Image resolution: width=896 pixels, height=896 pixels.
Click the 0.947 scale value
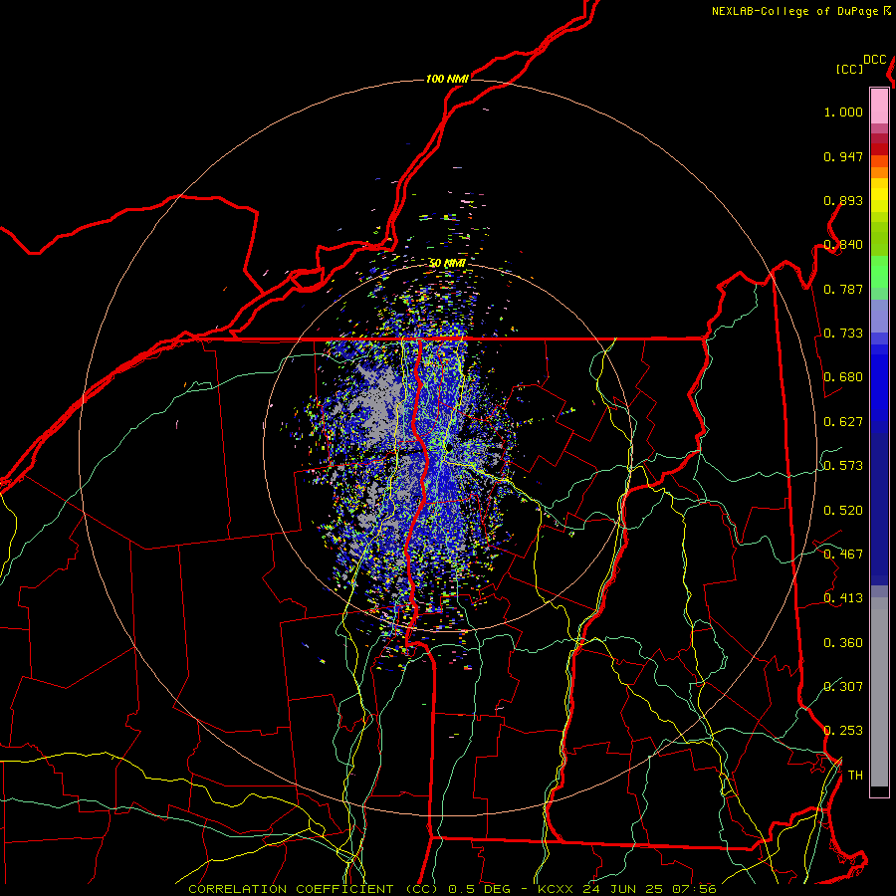pyautogui.click(x=843, y=156)
